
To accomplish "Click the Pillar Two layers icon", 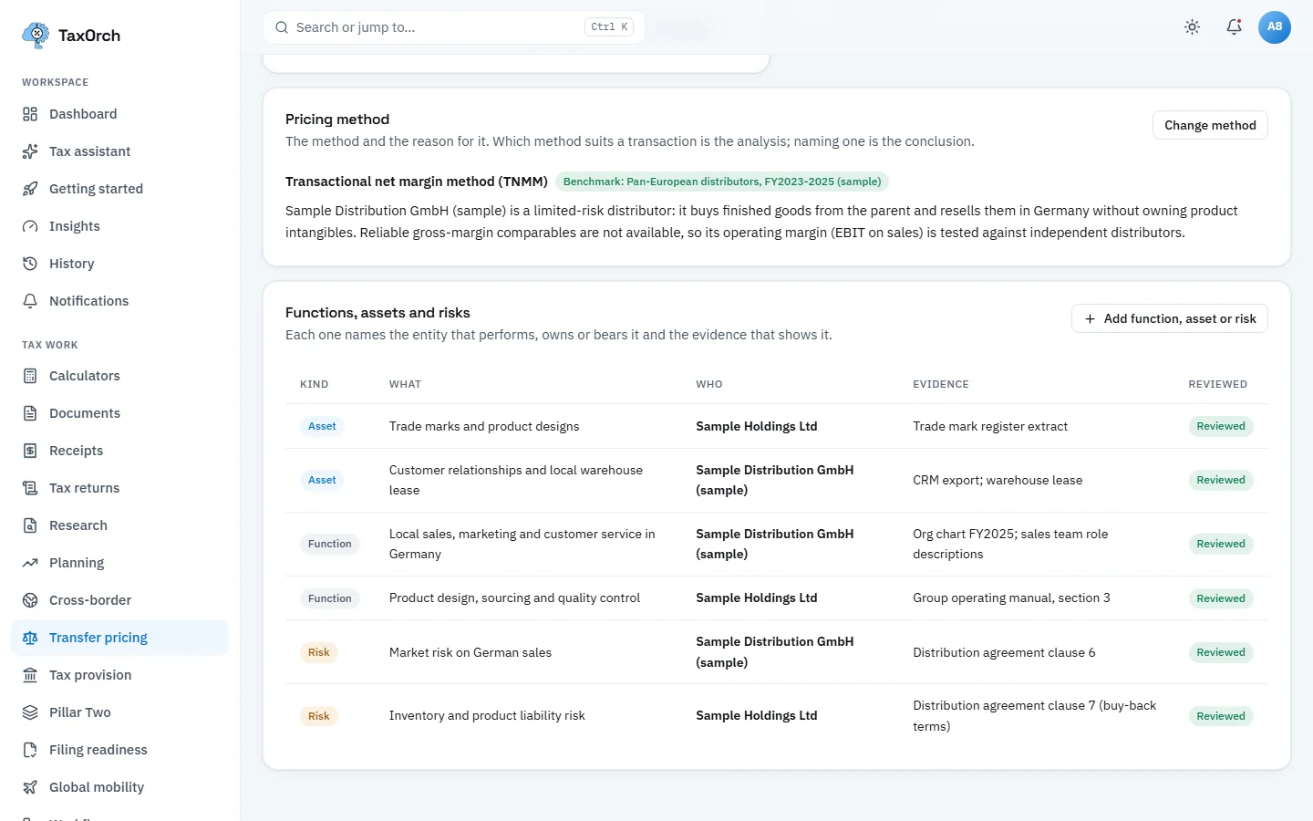I will (x=30, y=712).
